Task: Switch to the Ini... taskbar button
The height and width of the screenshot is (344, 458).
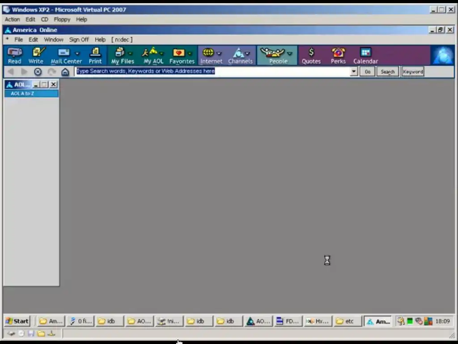Action: point(169,321)
